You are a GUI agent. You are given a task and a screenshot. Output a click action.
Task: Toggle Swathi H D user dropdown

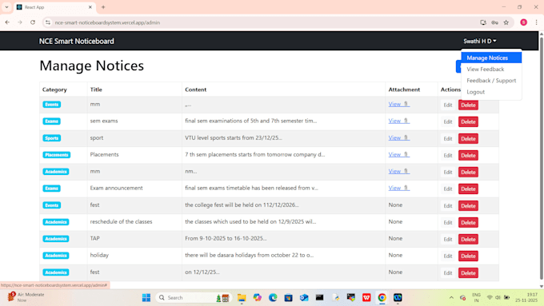pyautogui.click(x=480, y=42)
